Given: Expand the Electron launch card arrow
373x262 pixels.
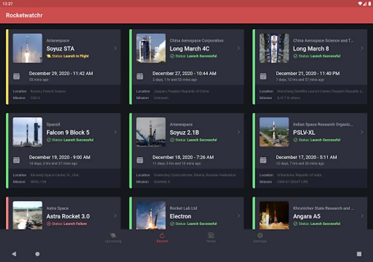Looking at the screenshot, I should tap(239, 216).
